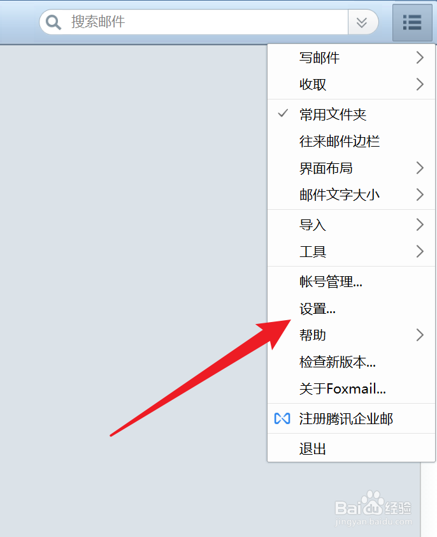This screenshot has width=437, height=537.
Task: Expand the 帮助 submenu arrow
Action: pos(420,335)
